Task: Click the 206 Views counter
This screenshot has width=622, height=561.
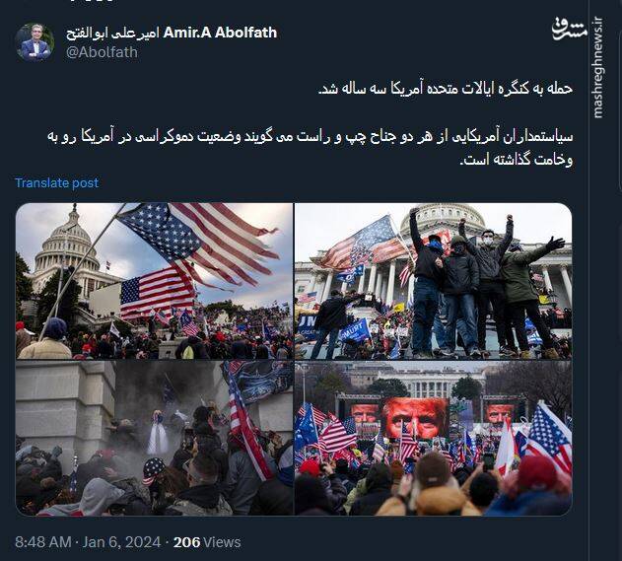Action: coord(207,542)
